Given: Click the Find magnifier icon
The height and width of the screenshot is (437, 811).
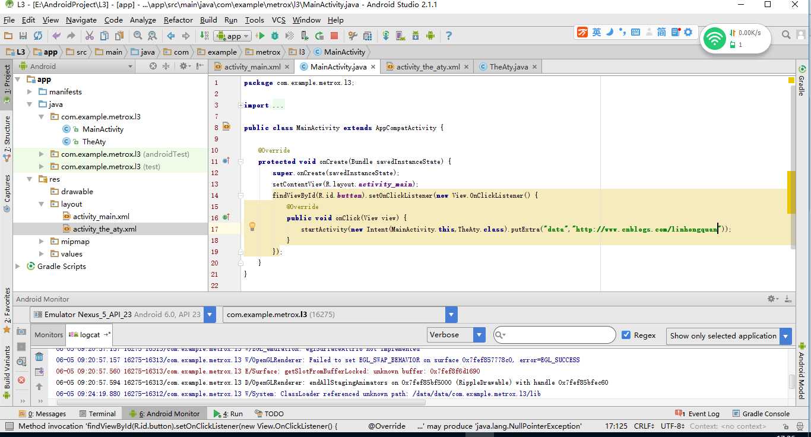Looking at the screenshot, I should coord(138,36).
